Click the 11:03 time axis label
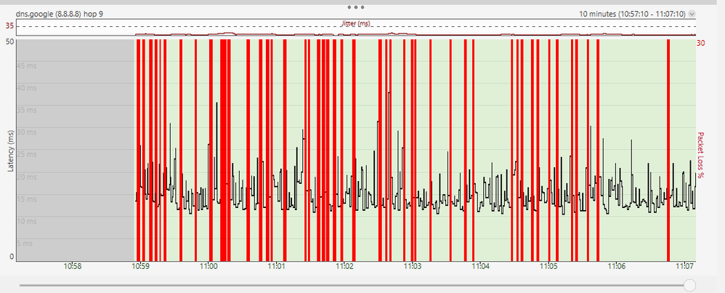 [x=413, y=266]
